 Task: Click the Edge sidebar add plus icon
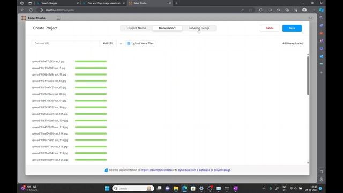tap(321, 72)
